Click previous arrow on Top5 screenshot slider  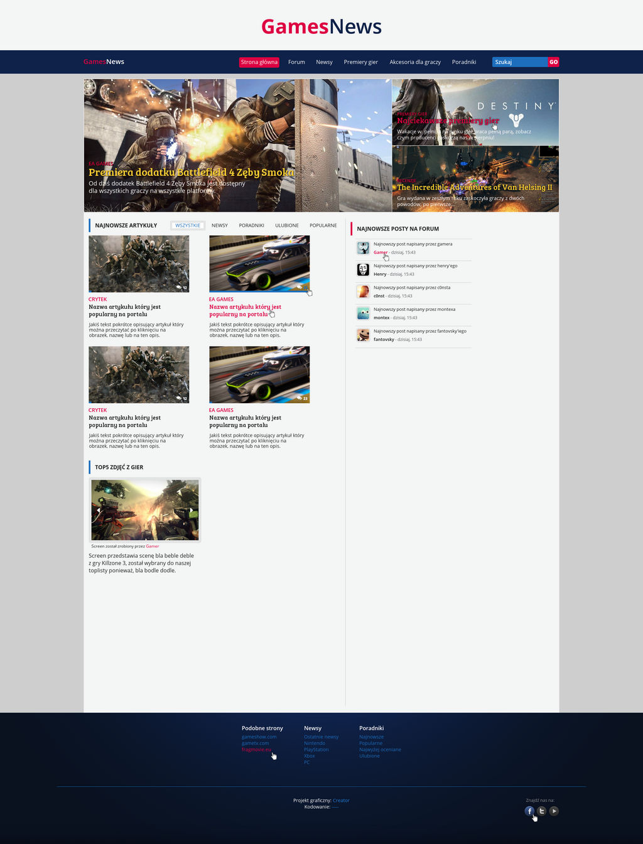tap(98, 511)
